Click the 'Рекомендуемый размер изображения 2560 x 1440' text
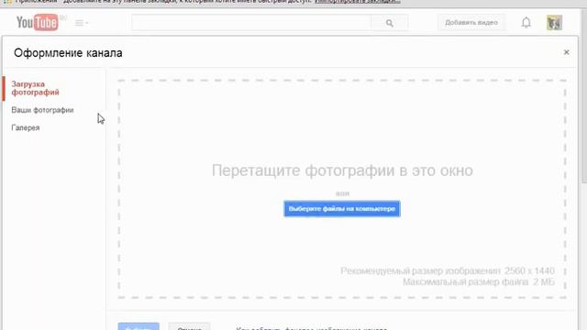 [x=448, y=270]
